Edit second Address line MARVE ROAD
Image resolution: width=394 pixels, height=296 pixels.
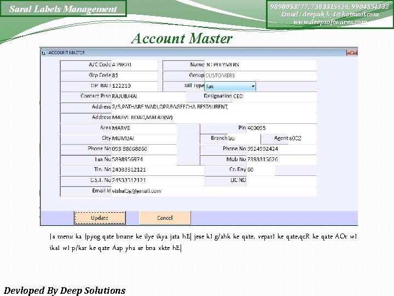(x=214, y=117)
